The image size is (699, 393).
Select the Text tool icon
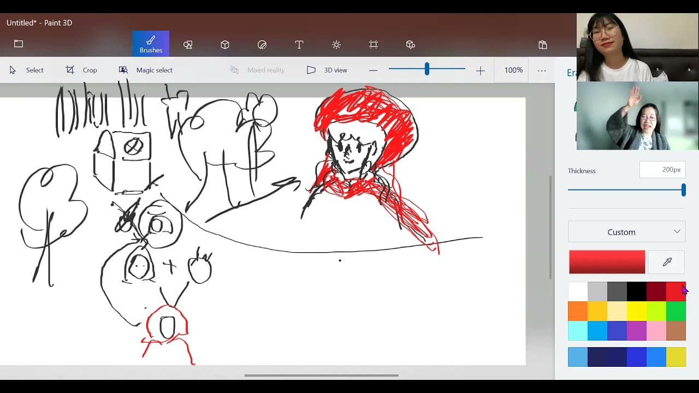(x=299, y=45)
